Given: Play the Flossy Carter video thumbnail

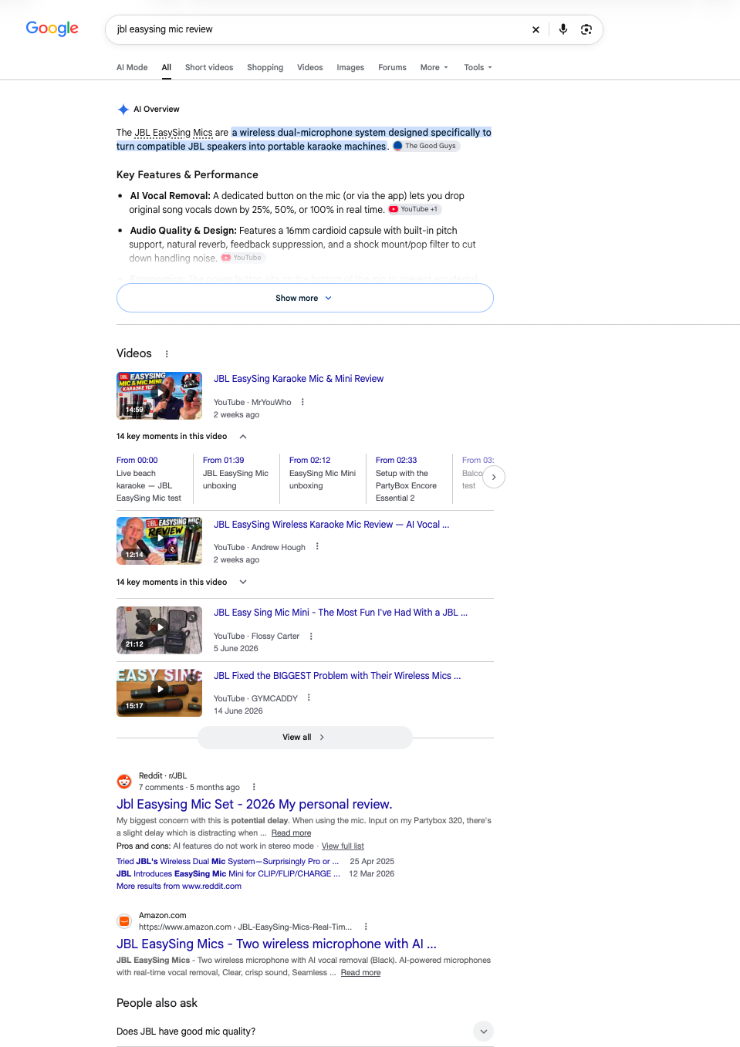Looking at the screenshot, I should pos(159,630).
